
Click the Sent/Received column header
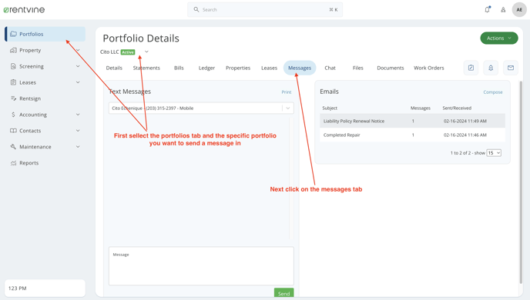[x=457, y=108]
